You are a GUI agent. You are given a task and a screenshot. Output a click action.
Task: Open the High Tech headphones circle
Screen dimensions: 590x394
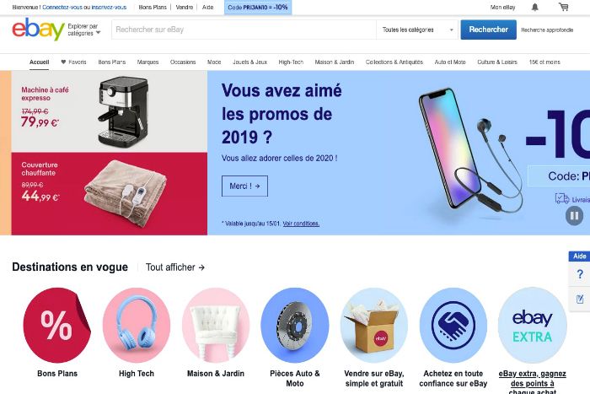[137, 325]
